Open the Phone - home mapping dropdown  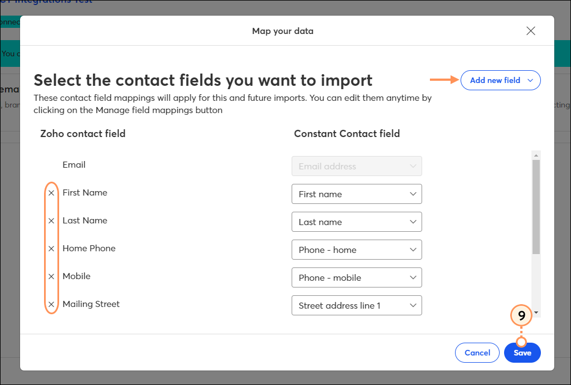click(x=356, y=250)
